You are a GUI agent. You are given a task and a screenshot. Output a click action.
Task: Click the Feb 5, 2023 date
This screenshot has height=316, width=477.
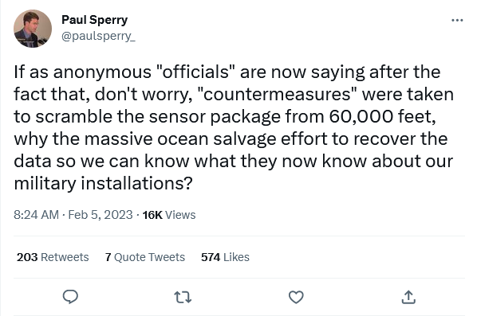tap(101, 215)
